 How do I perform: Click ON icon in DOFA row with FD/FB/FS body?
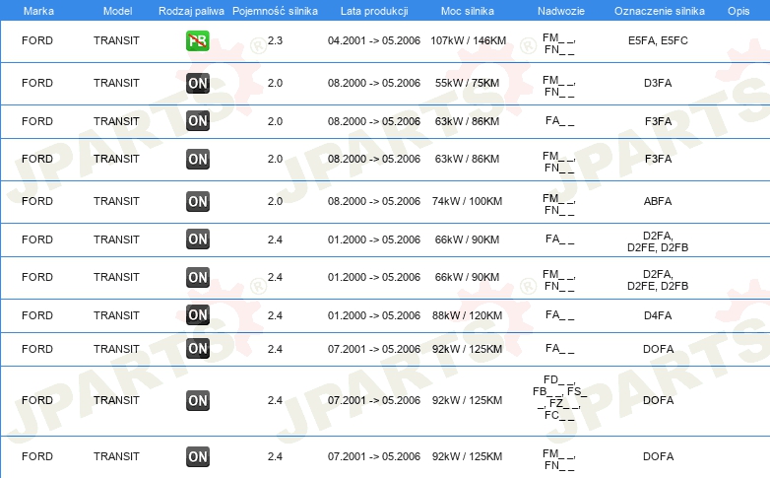pos(198,400)
